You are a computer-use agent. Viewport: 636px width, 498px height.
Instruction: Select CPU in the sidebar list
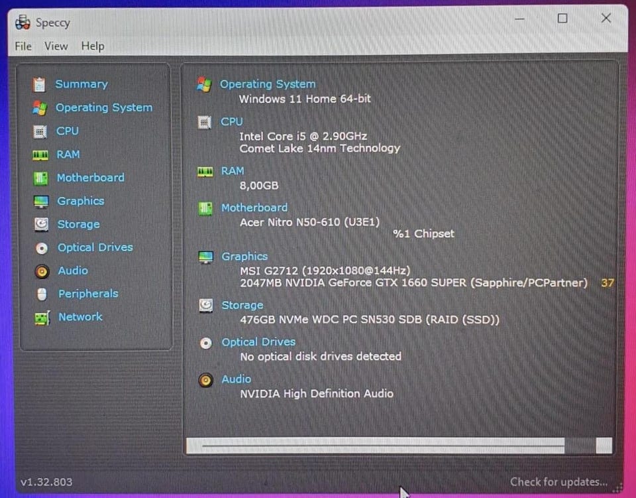click(x=68, y=131)
